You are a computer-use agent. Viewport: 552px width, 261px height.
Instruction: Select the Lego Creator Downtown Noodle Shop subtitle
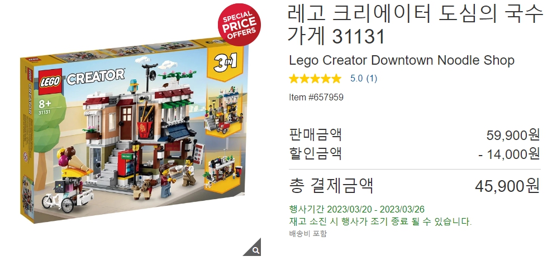tap(402, 60)
